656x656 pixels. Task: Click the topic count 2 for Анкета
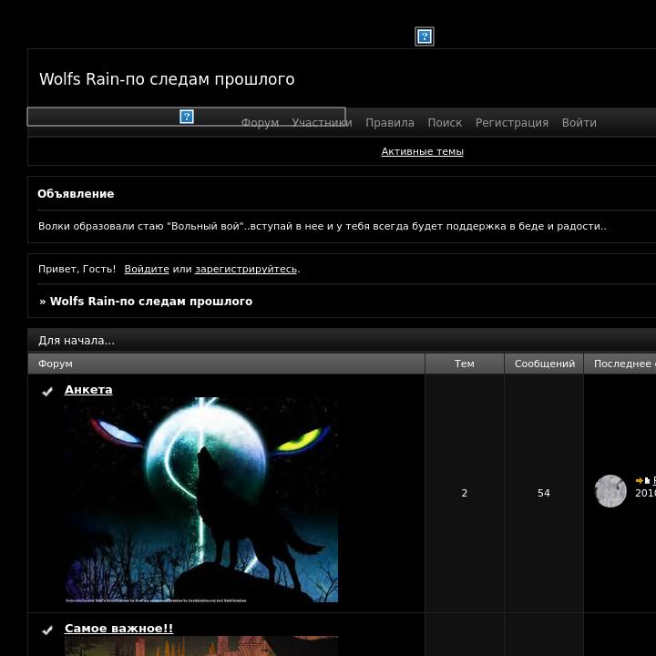pyautogui.click(x=465, y=493)
